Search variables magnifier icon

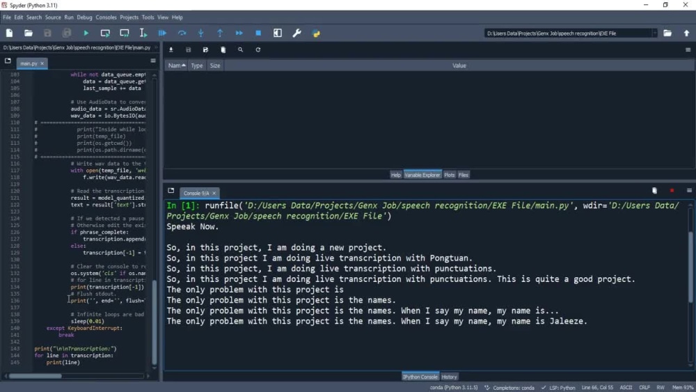(241, 49)
